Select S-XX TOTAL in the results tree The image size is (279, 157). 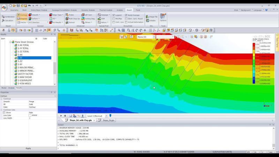pyautogui.click(x=23, y=45)
